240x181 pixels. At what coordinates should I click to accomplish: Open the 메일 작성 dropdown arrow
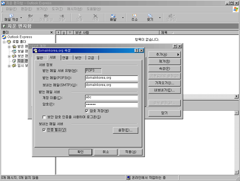click(21, 18)
